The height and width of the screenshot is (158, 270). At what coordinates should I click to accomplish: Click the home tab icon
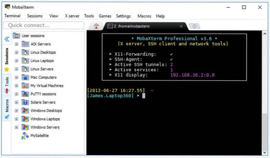96,26
